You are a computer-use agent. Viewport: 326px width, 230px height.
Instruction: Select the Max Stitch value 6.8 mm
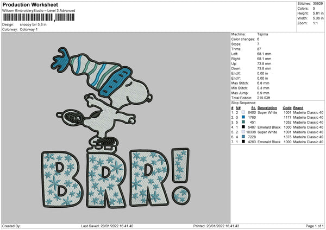pyautogui.click(x=263, y=83)
